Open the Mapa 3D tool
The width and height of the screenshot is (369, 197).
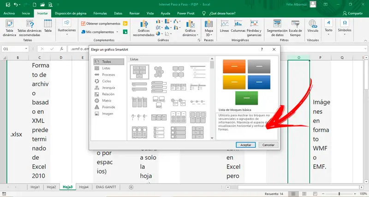click(x=209, y=28)
